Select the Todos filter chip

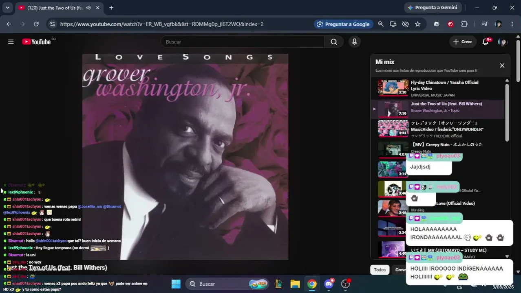(380, 270)
